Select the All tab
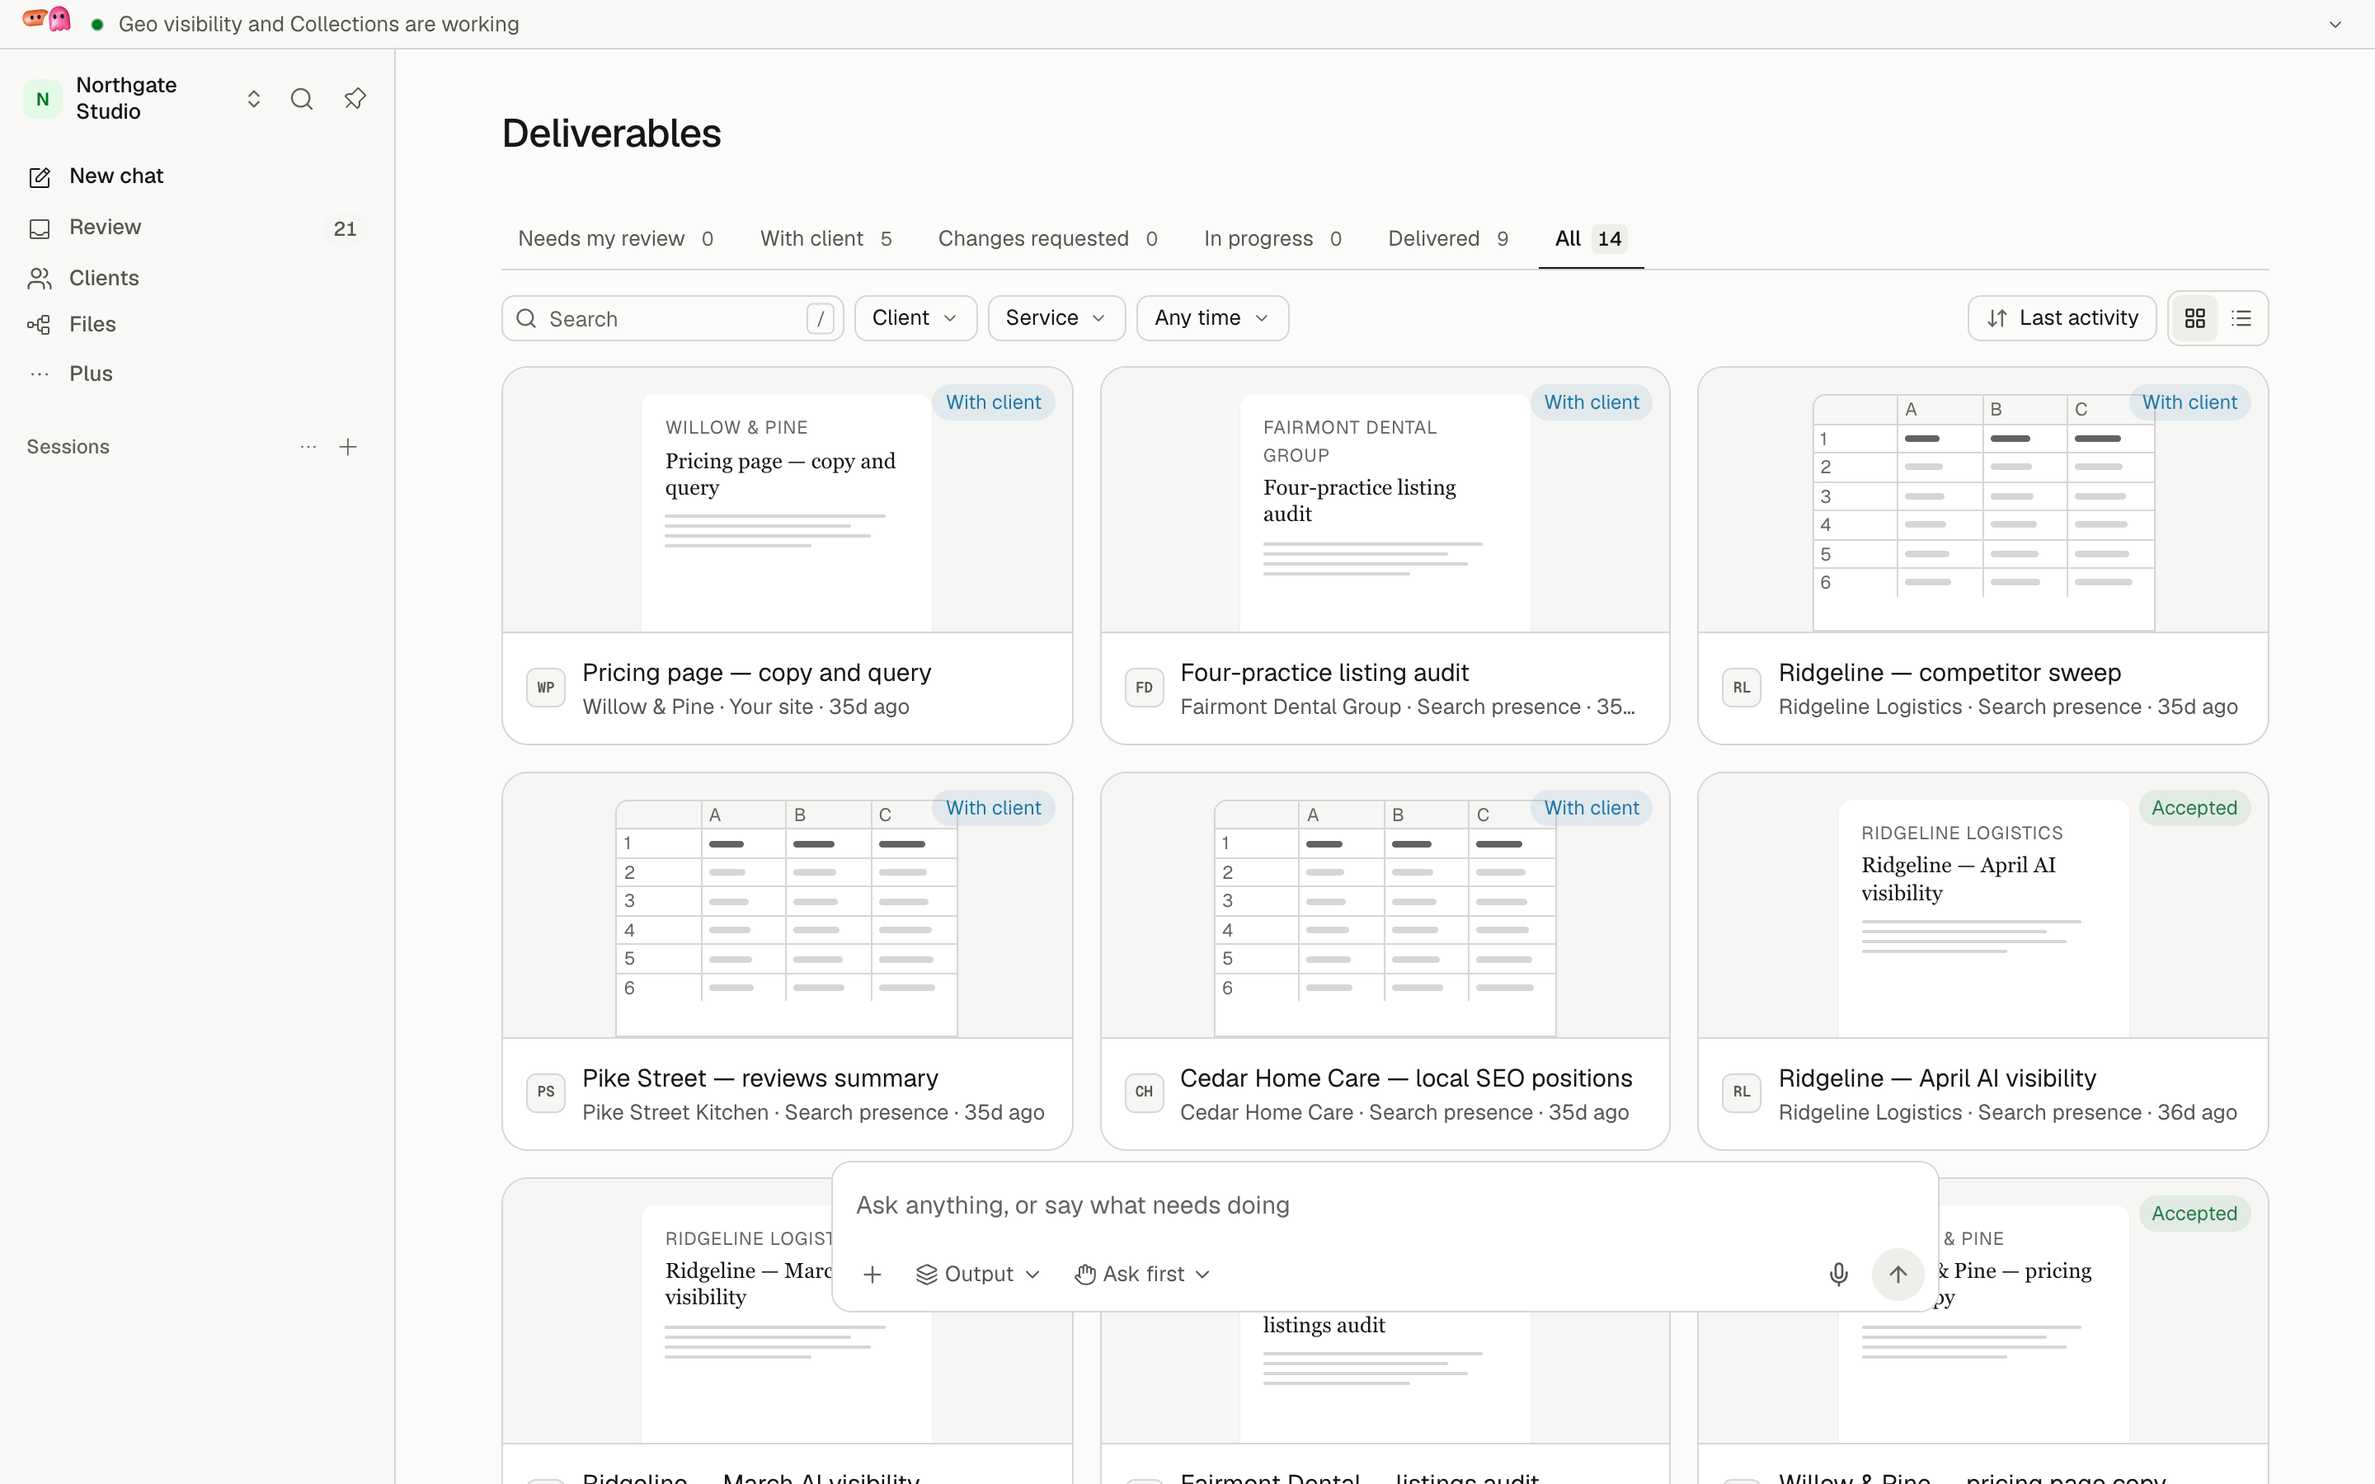Image resolution: width=2375 pixels, height=1484 pixels. (x=1590, y=238)
